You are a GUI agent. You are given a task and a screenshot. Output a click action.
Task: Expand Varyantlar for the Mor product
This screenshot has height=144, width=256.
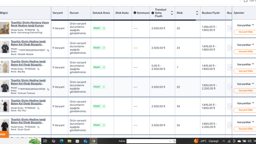click(245, 103)
